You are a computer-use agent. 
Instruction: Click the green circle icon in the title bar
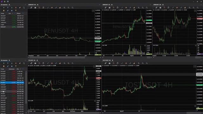click(5, 1)
